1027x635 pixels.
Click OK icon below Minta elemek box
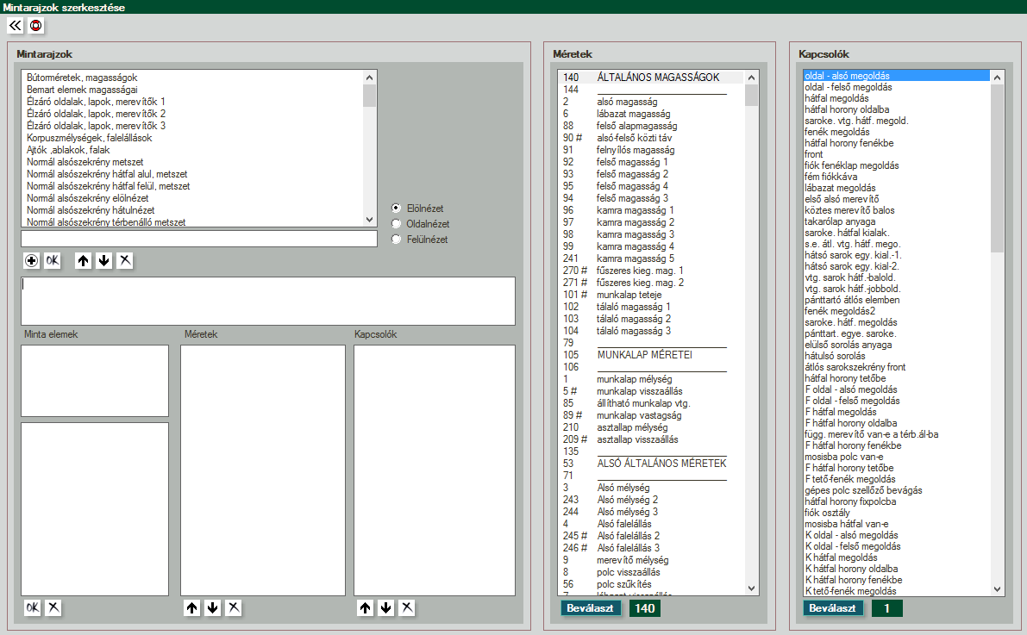[x=32, y=607]
